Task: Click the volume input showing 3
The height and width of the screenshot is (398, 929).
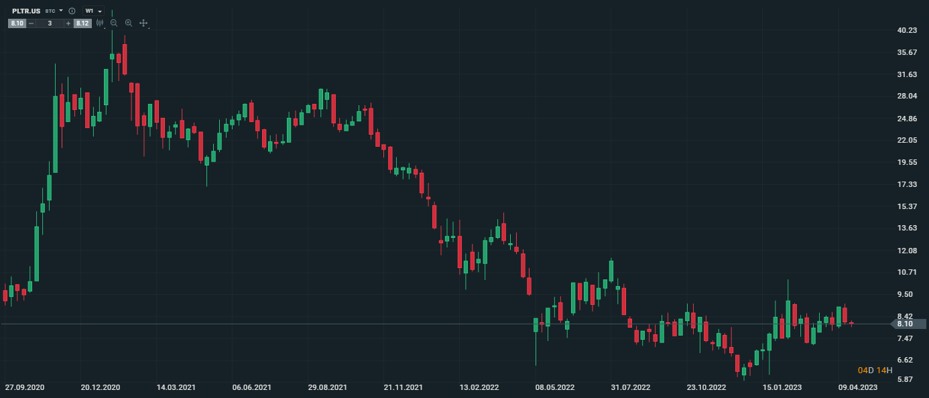Action: pos(50,23)
